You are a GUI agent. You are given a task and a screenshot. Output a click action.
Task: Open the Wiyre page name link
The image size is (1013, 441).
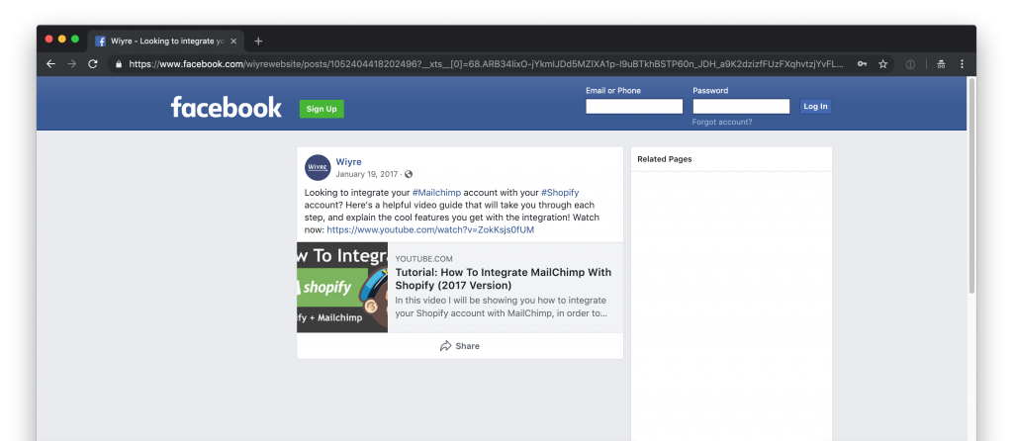coord(349,162)
